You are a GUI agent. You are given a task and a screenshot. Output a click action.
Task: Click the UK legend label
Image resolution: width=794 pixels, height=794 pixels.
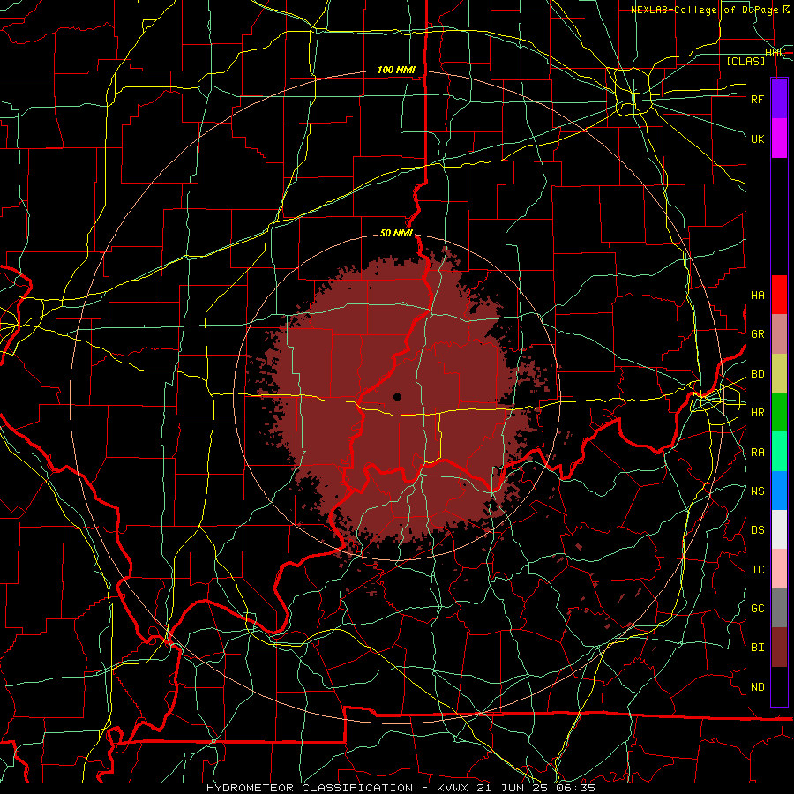coord(757,139)
